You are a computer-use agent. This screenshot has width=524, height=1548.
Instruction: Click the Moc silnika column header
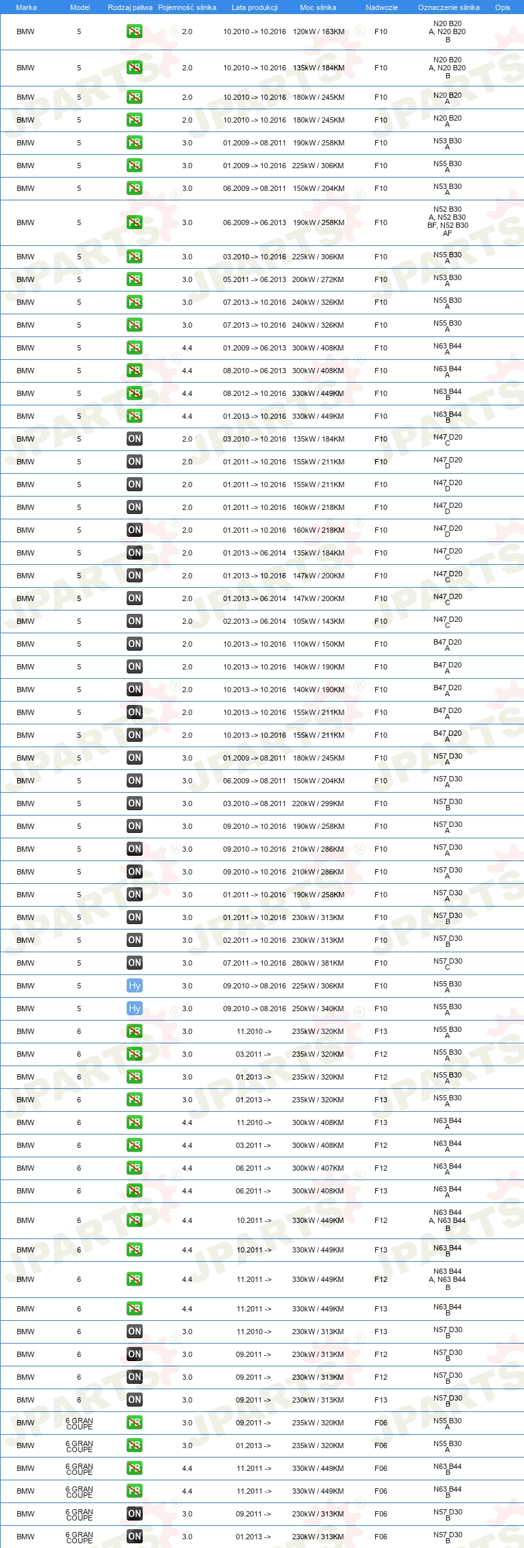318,7
